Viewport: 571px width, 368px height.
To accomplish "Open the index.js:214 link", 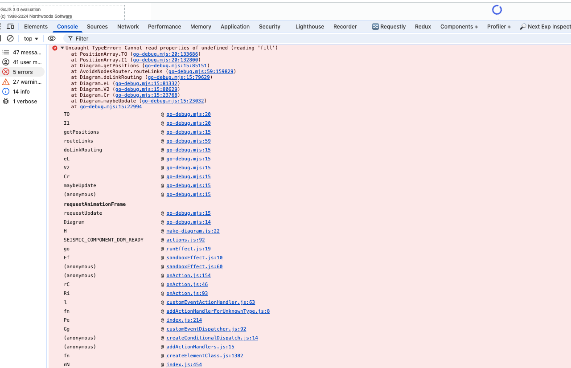I will tap(184, 320).
